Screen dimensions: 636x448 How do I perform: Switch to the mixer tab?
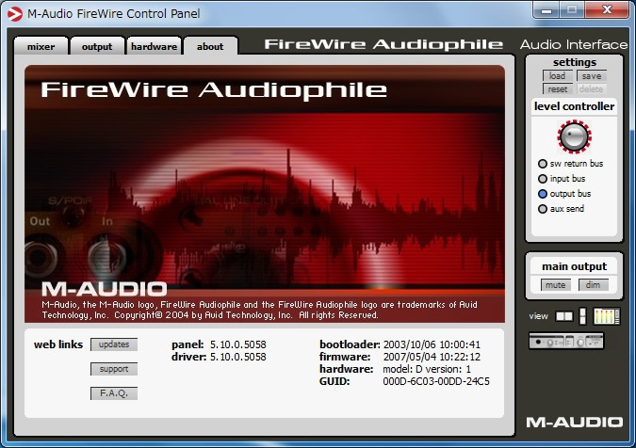(x=41, y=46)
